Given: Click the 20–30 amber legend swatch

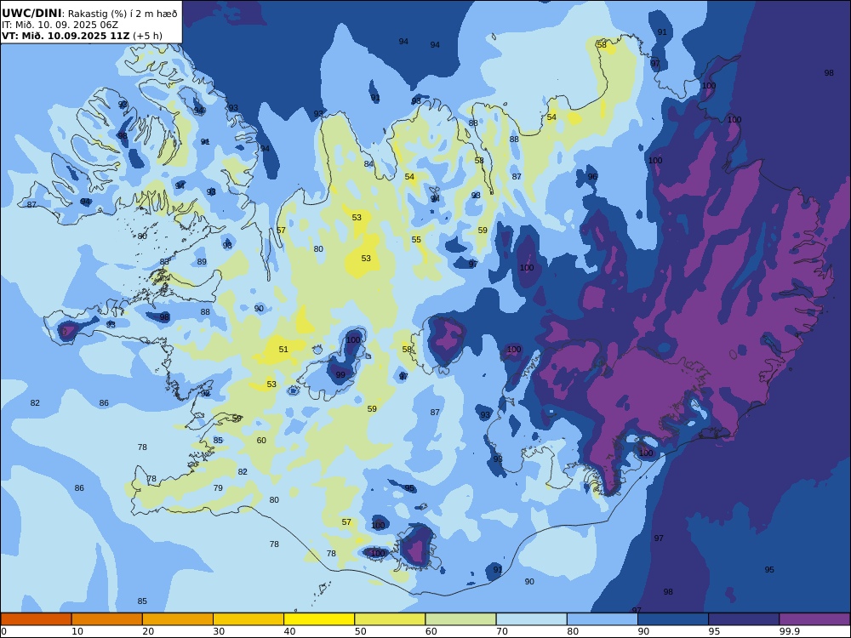Looking at the screenshot, I should point(178,619).
